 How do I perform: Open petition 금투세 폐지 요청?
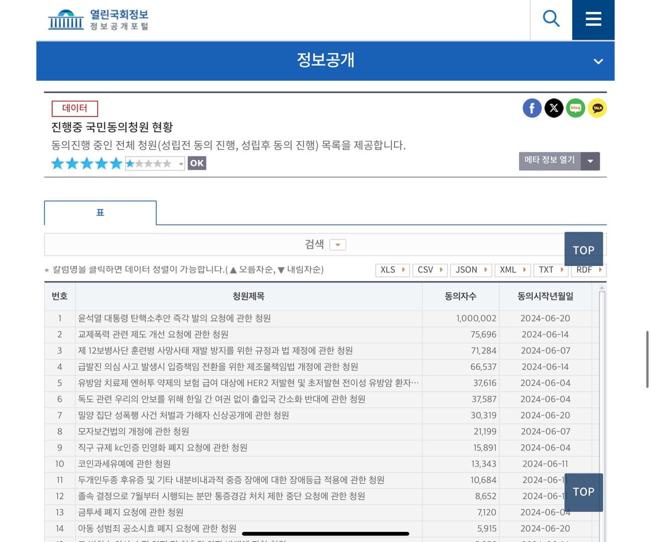click(x=131, y=512)
